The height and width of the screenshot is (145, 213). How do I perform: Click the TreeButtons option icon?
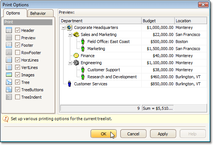9,90
